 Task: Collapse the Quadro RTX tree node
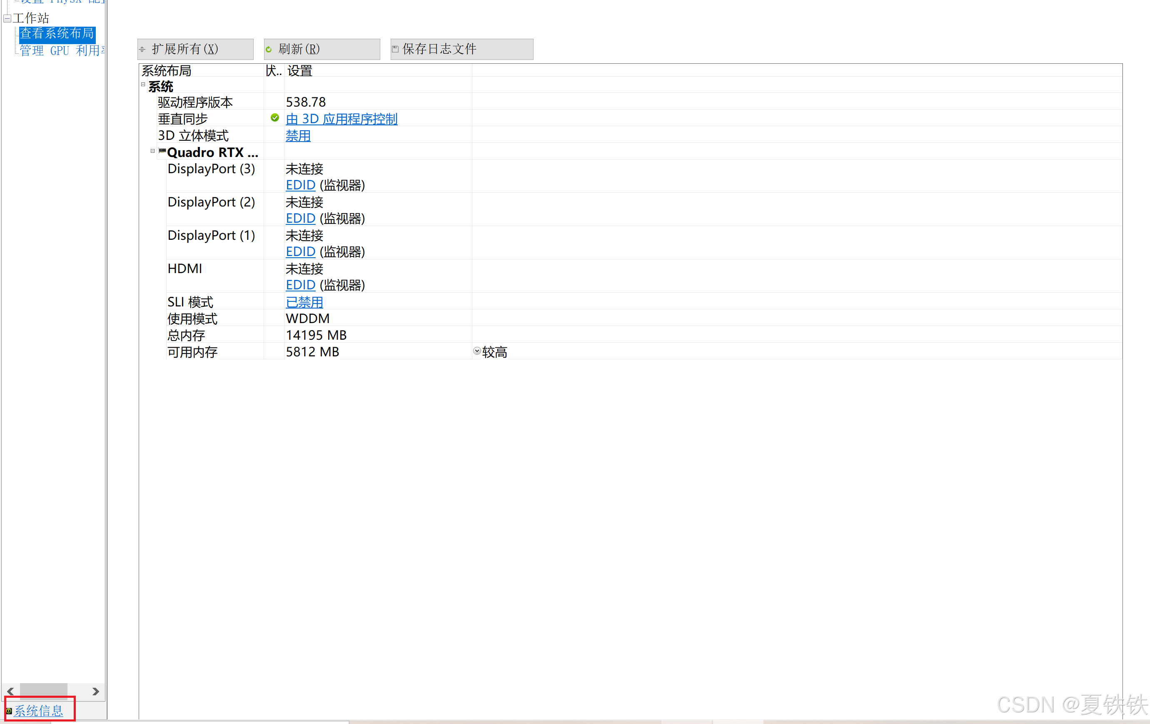153,151
